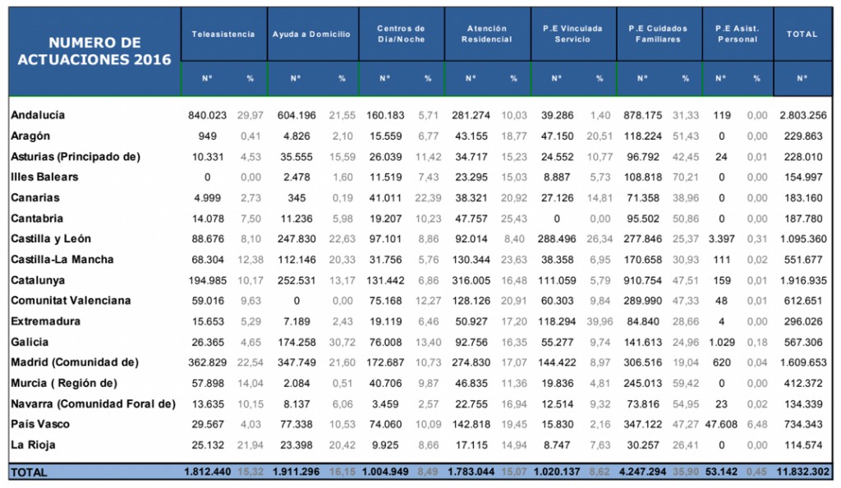This screenshot has width=841, height=488.
Task: Click the Aragón row label
Action: tap(30, 136)
